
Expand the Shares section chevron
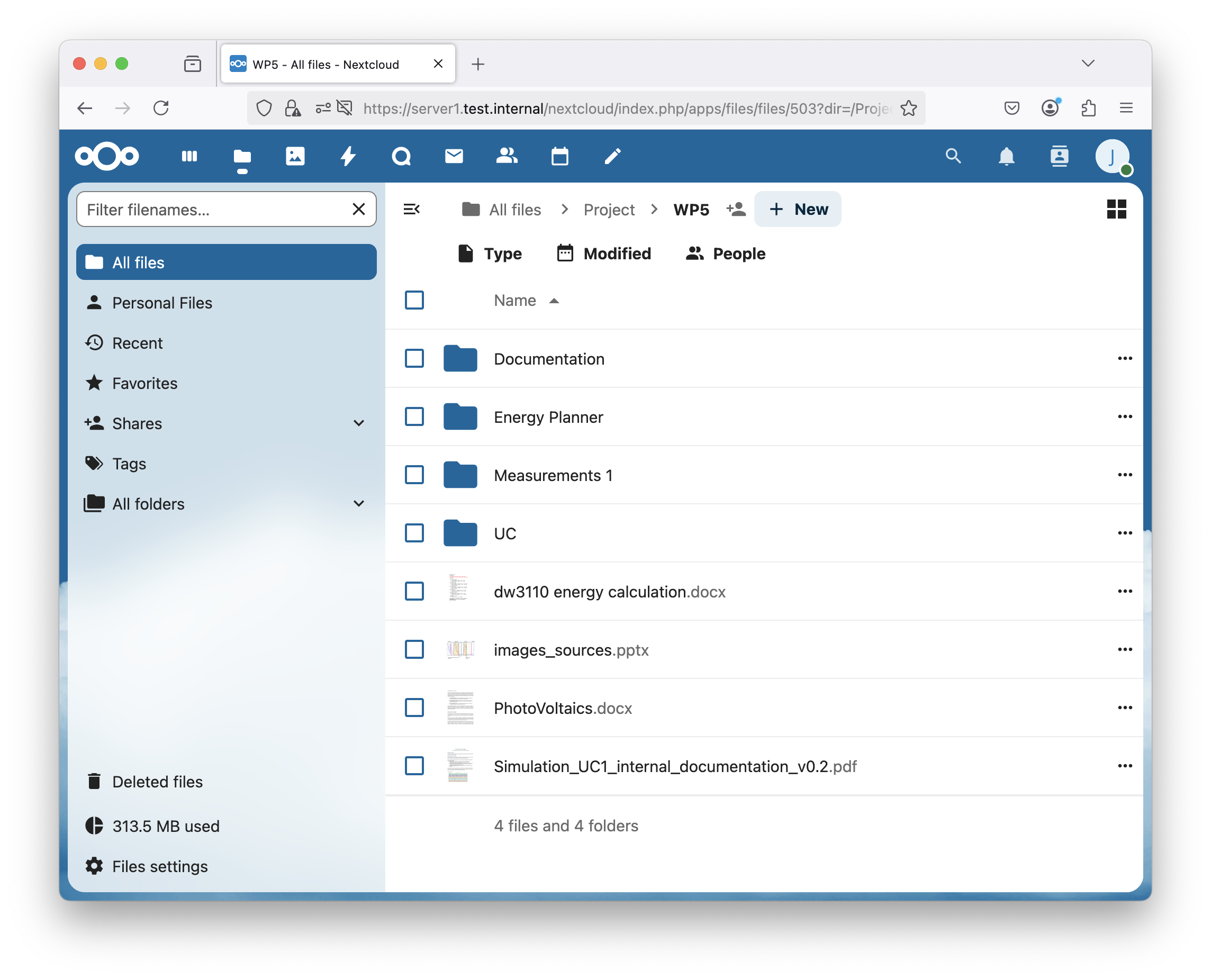[359, 423]
